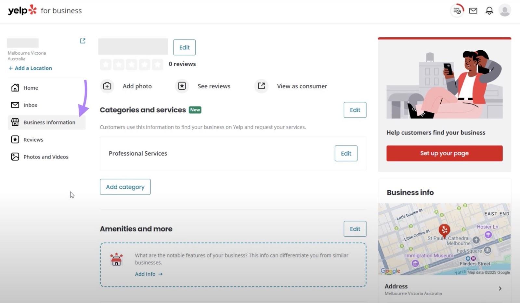Select the Add photo camera icon
This screenshot has width=520, height=303.
107,86
